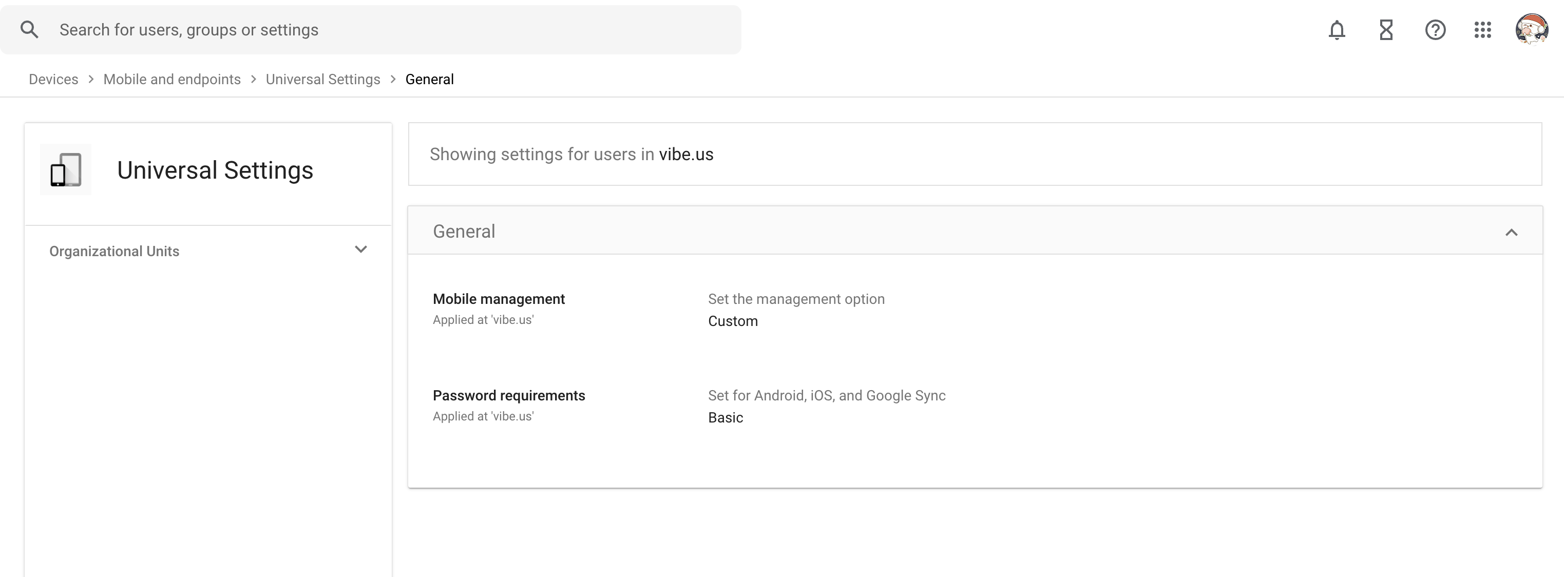The image size is (1564, 577).
Task: Open Universal Settings breadcrumb link
Action: tap(322, 80)
